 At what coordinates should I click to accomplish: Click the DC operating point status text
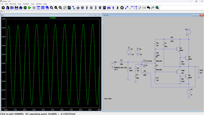point(50,114)
